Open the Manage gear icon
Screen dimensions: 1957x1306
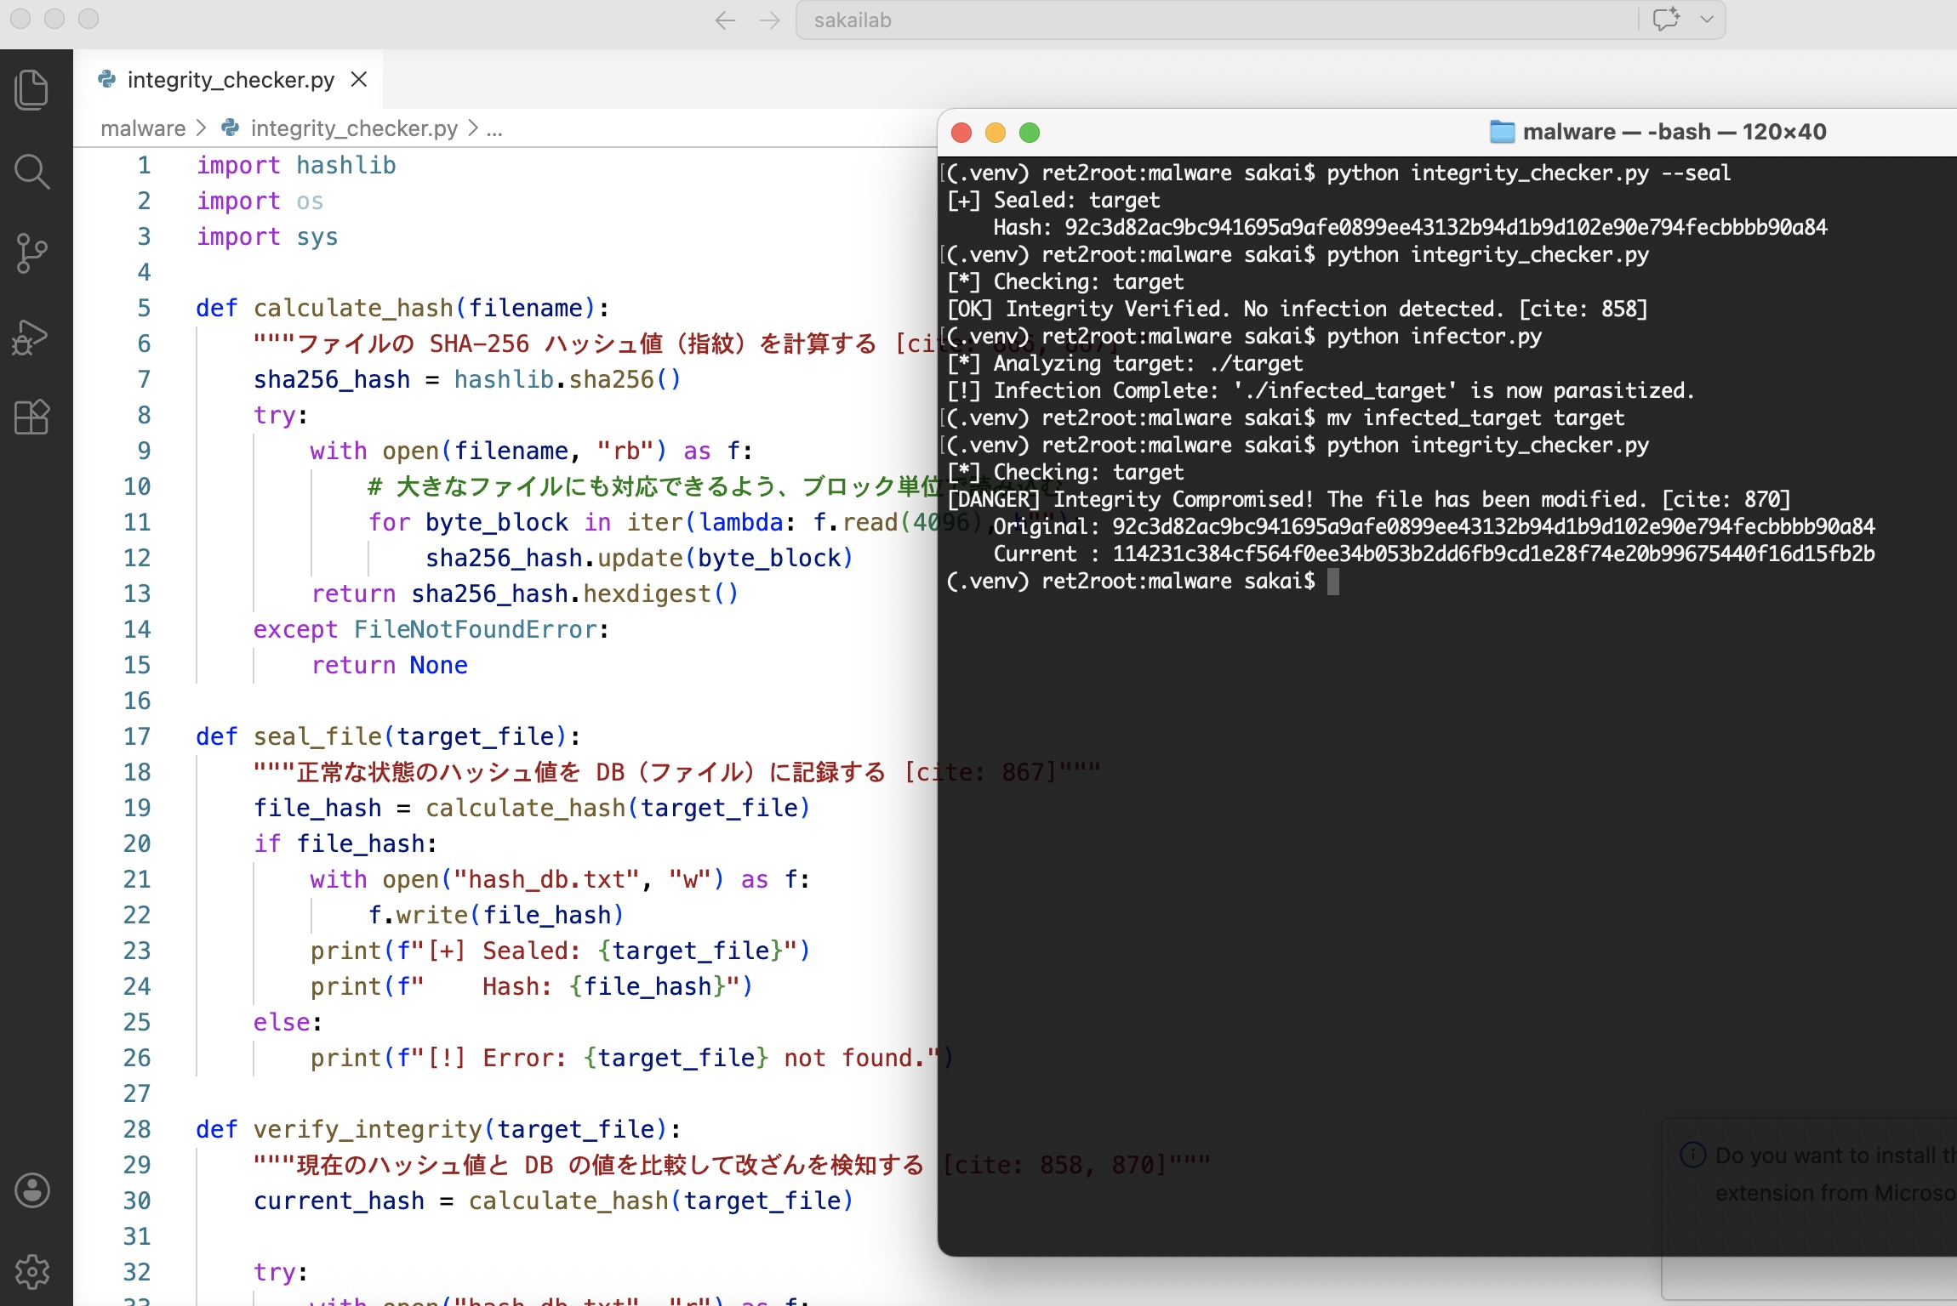coord(32,1272)
